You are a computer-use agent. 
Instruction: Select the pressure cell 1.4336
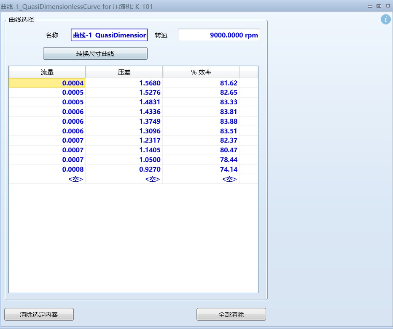[124, 112]
